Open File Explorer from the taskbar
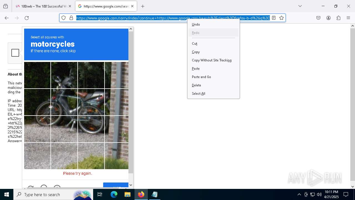This screenshot has width=355, height=200. (127, 194)
